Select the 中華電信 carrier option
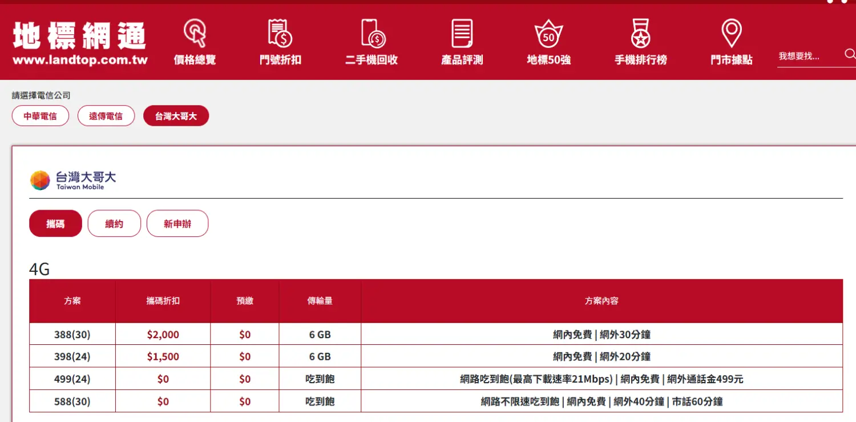Viewport: 856px width, 422px height. 40,116
